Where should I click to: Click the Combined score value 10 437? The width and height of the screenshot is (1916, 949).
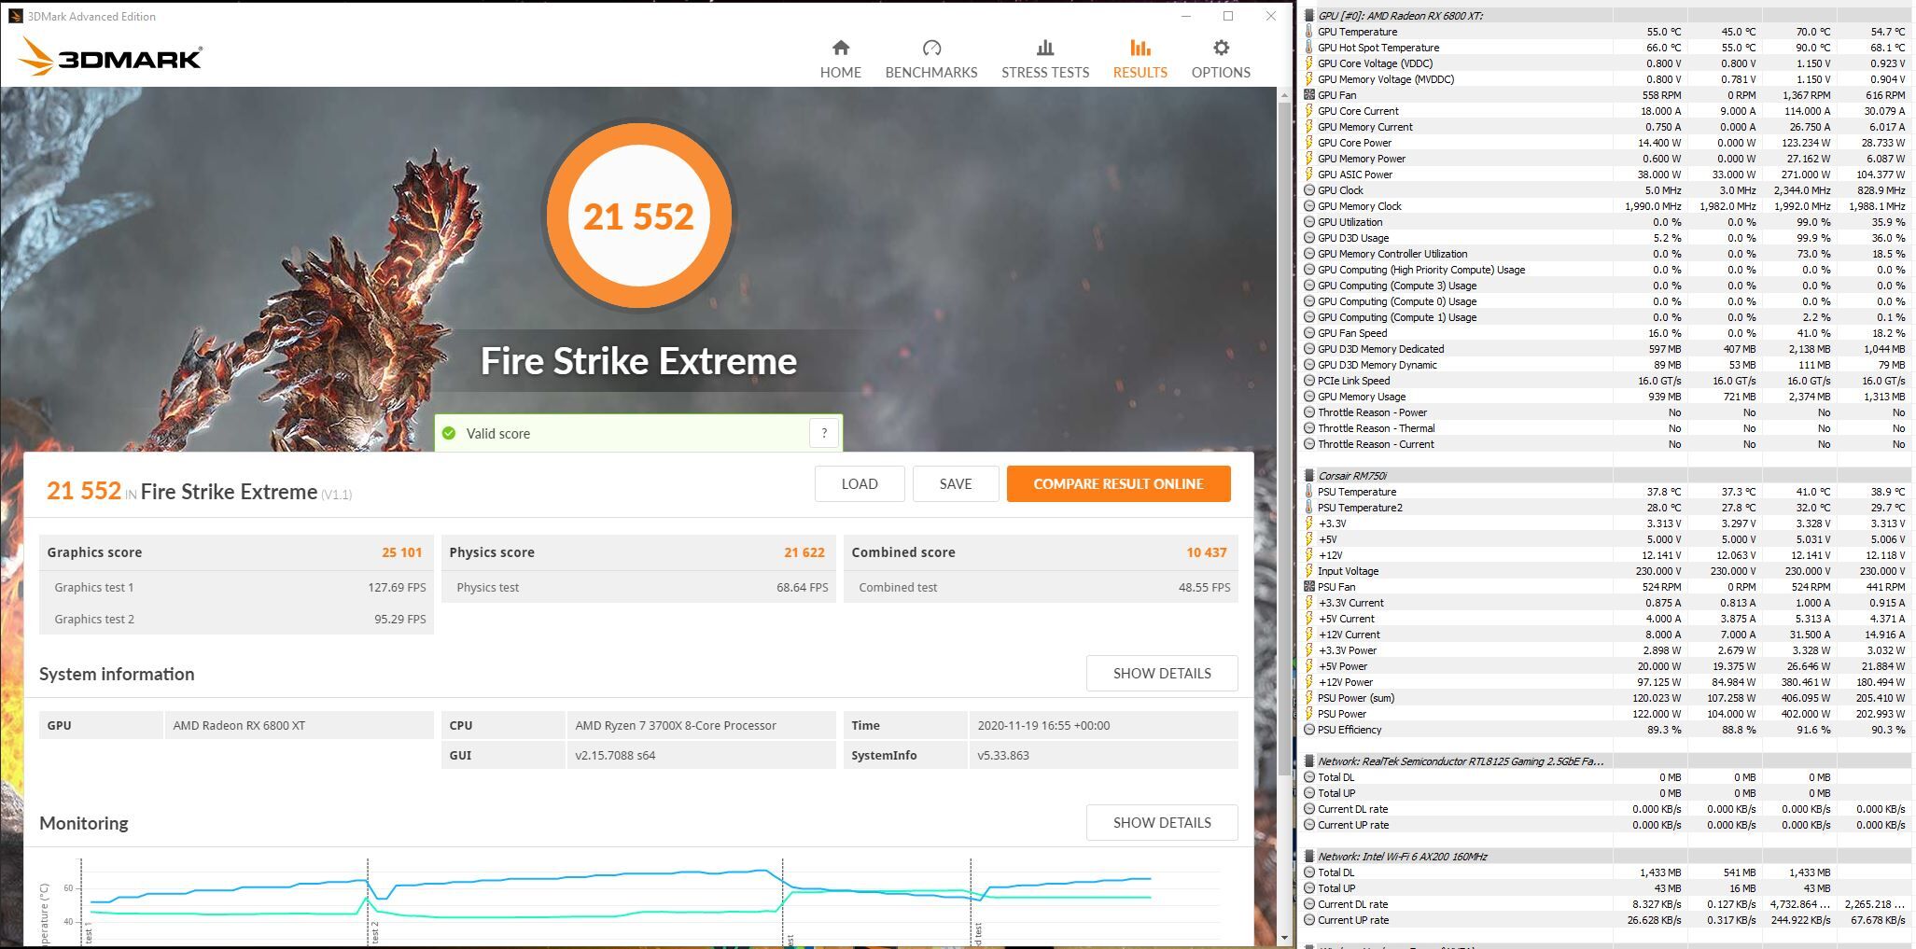pos(1206,552)
